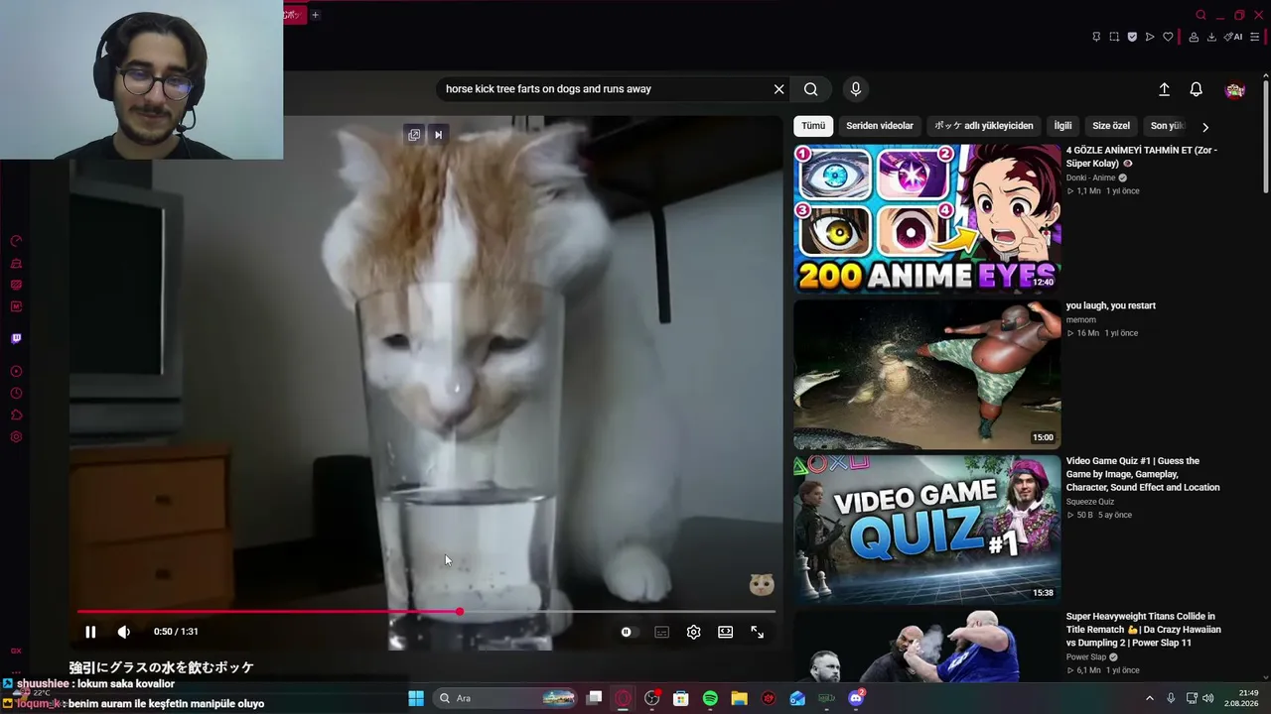Mute the video player volume
The width and height of the screenshot is (1271, 714).
pos(124,632)
